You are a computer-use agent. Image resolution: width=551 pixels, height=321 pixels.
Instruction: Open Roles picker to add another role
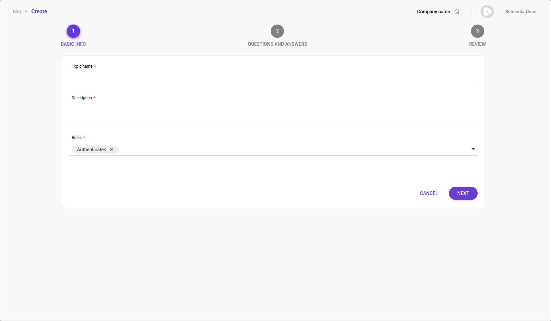pos(473,149)
